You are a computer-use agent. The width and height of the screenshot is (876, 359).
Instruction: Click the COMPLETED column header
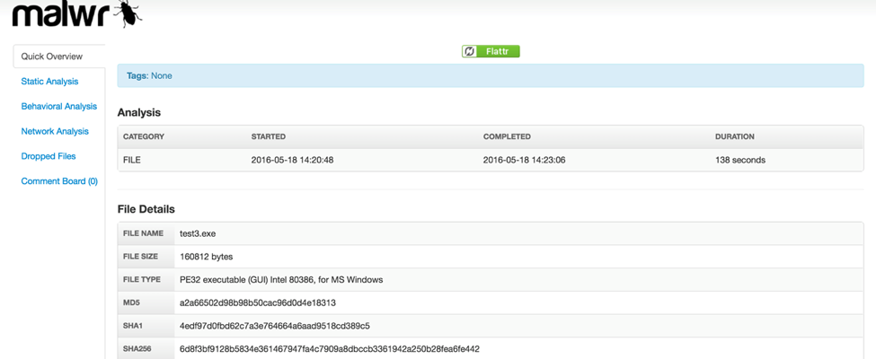(507, 136)
